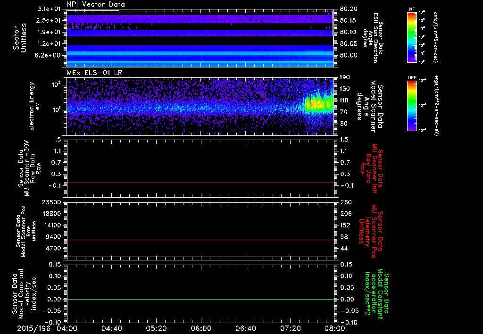Click the NF color scale bar
Screen dimensions: 483x334
point(411,38)
